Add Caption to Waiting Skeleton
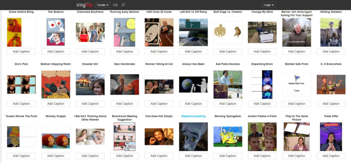 click(331, 52)
